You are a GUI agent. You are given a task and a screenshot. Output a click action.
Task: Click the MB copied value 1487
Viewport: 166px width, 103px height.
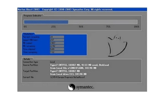57,43
